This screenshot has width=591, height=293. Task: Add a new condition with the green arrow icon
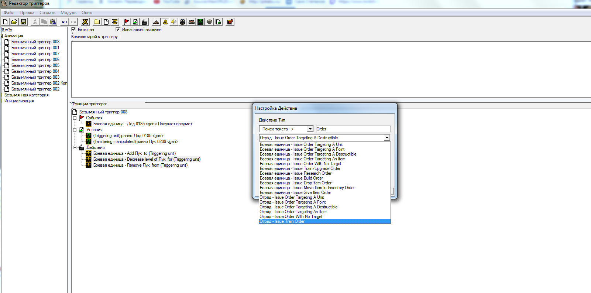click(x=135, y=22)
